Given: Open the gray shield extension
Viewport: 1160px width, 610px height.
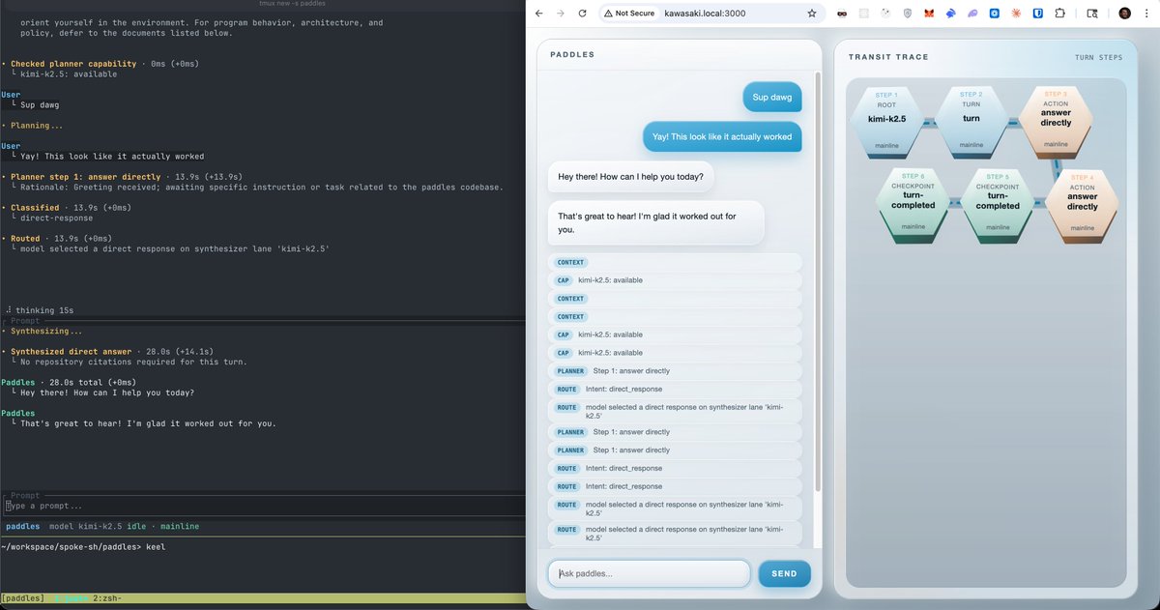Looking at the screenshot, I should point(908,14).
